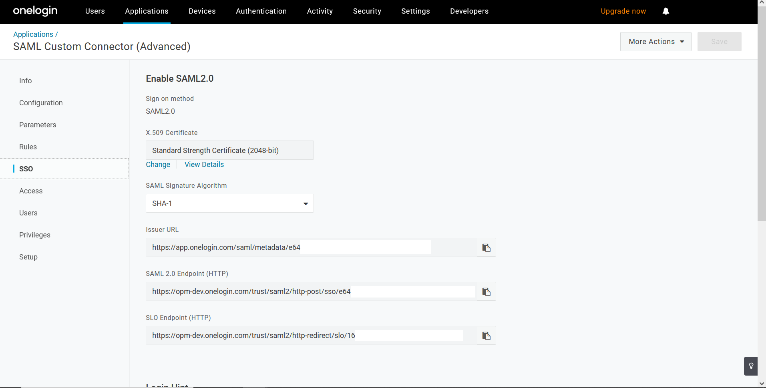
Task: Open the Developers menu
Action: pos(469,11)
